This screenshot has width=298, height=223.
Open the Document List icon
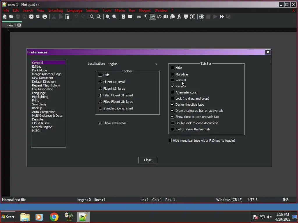pos(173,17)
